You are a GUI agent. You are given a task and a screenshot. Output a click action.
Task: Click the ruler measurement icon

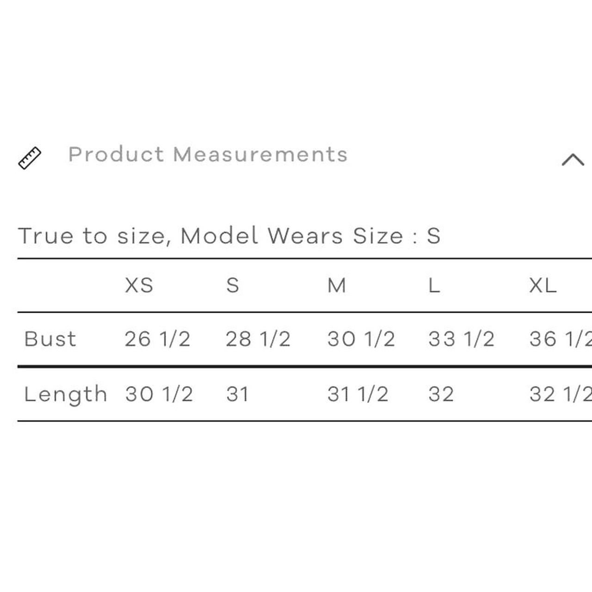pos(30,158)
